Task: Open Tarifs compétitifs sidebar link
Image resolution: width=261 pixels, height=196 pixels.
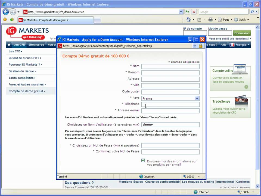Action: [22, 78]
